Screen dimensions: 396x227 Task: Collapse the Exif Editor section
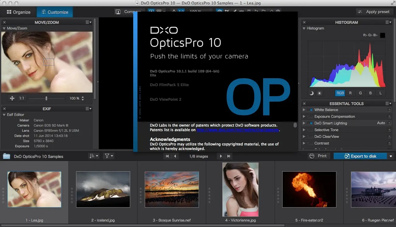pyautogui.click(x=4, y=115)
